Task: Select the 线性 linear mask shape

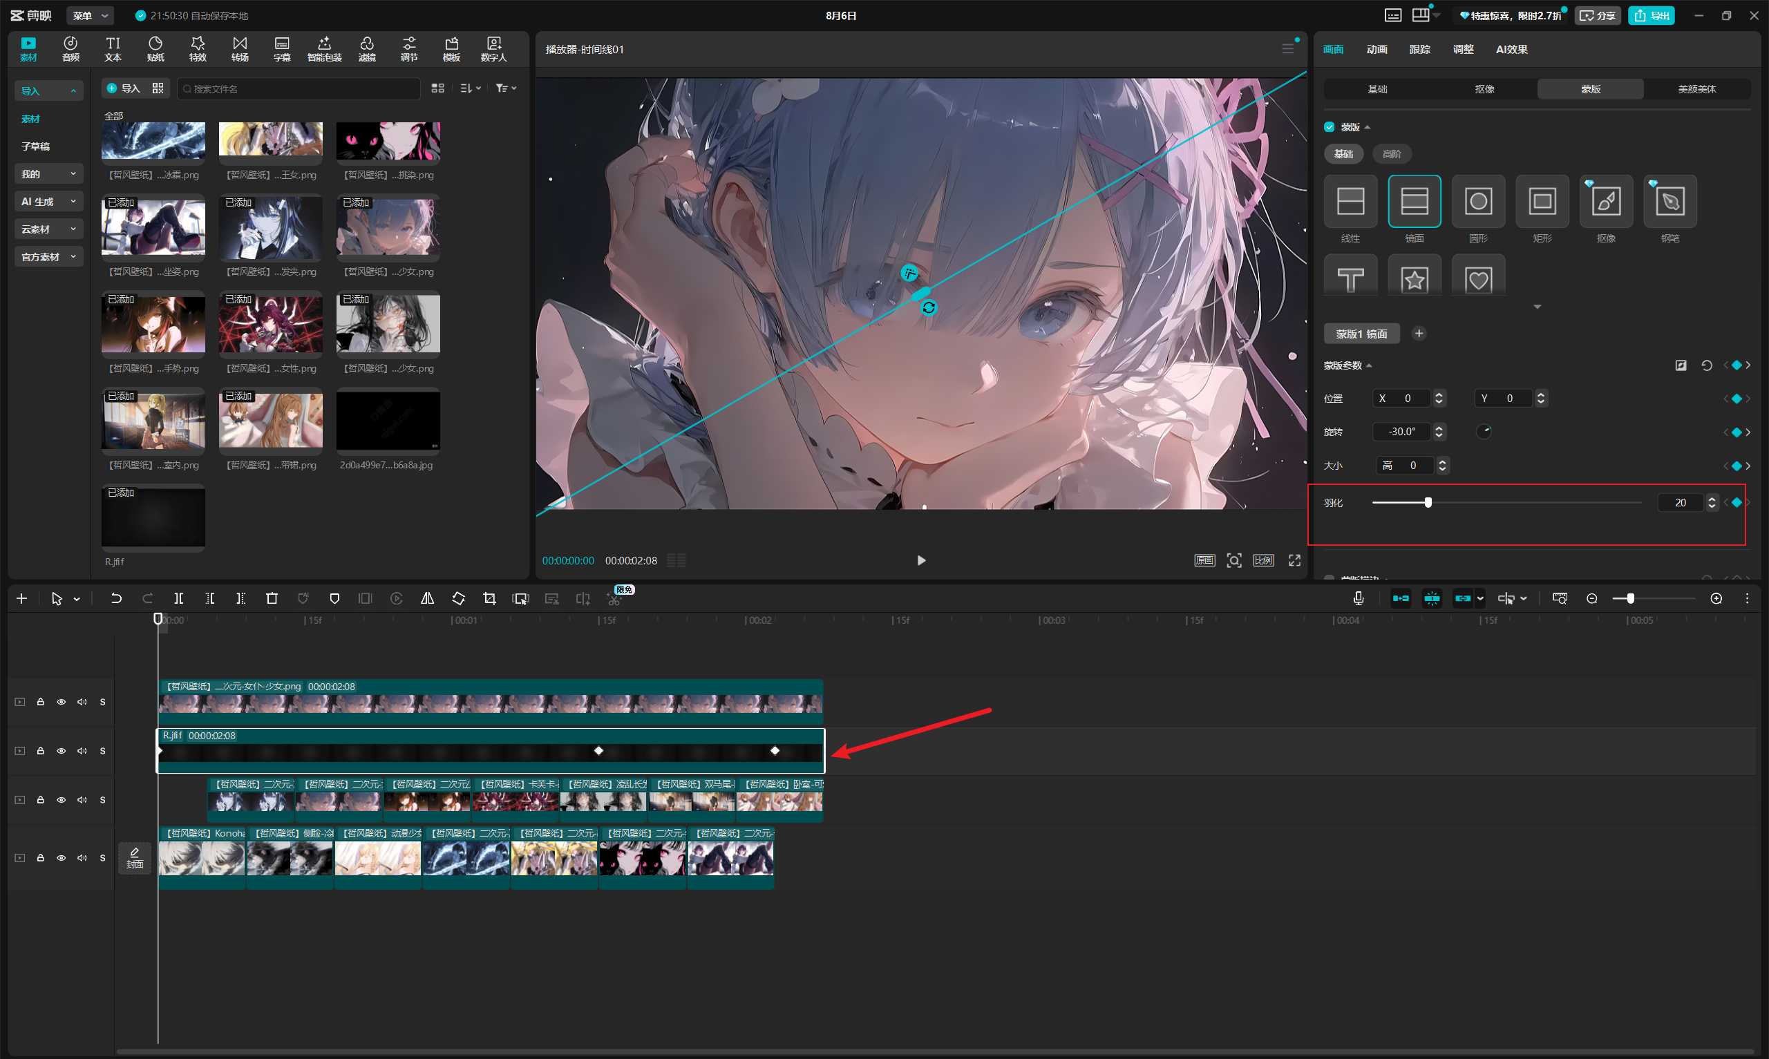Action: click(1350, 201)
